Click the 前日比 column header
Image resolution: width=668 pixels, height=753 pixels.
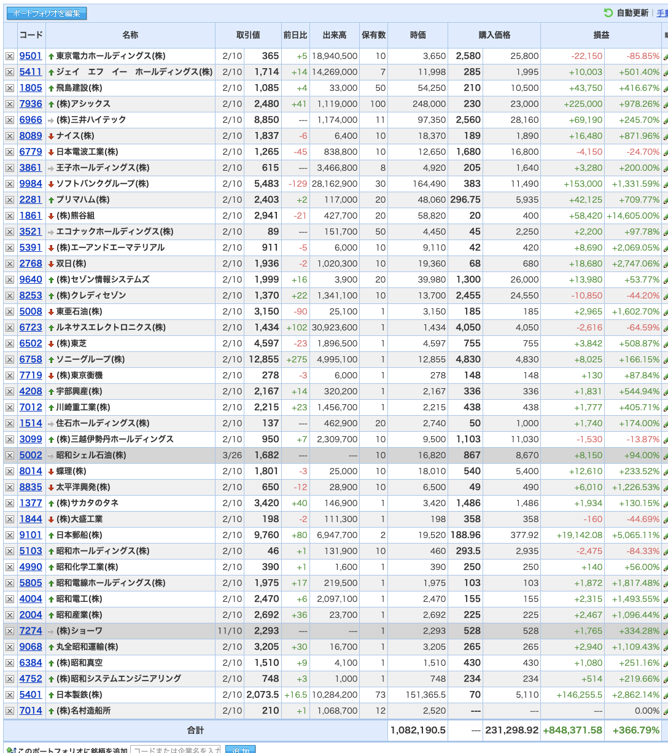295,35
